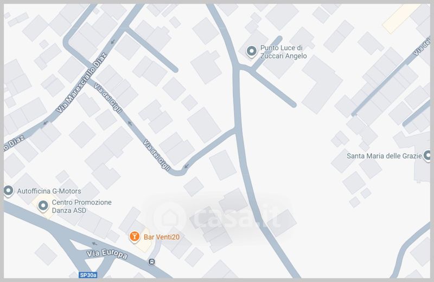Select the Autofficina G-Motors map pin

tap(9, 191)
